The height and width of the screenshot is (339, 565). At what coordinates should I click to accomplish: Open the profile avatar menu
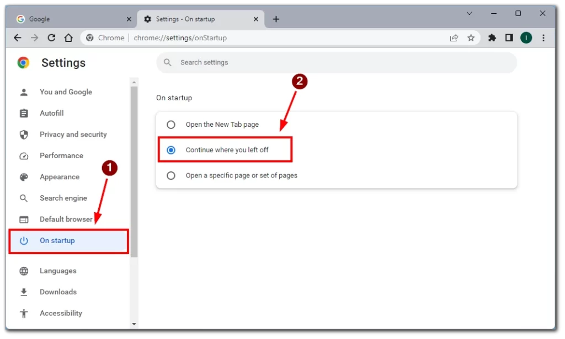point(526,38)
